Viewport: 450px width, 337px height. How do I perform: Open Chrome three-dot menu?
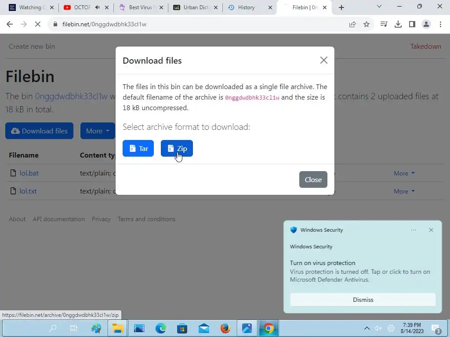440,25
